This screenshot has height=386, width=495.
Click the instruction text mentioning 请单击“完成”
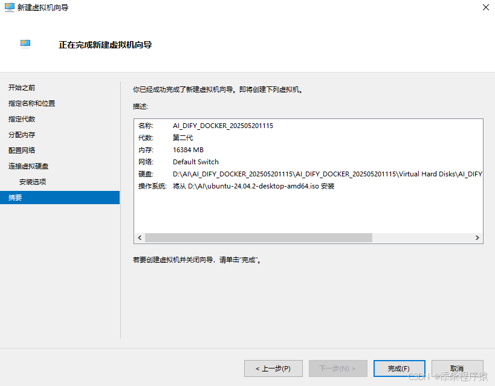(x=197, y=260)
